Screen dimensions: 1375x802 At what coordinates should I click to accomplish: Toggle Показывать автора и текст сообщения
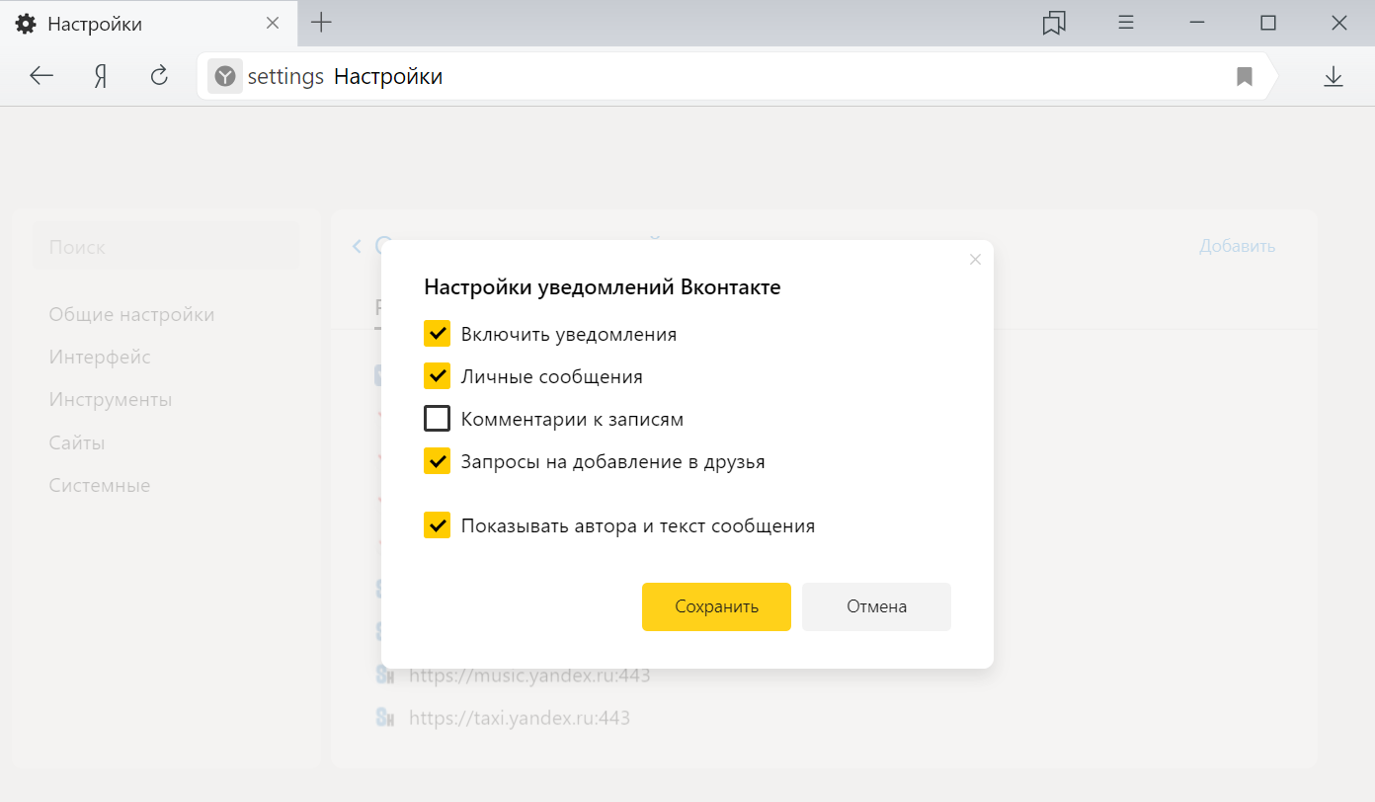(x=438, y=525)
